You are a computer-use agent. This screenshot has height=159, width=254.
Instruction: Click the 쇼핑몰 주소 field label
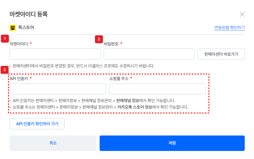119,79
